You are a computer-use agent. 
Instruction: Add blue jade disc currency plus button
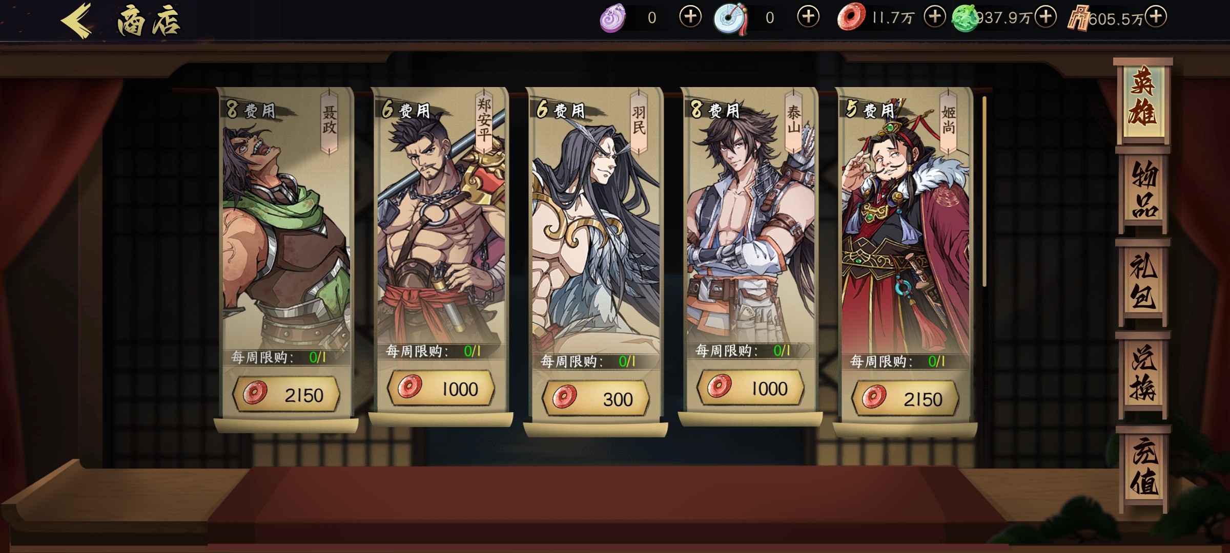point(808,17)
